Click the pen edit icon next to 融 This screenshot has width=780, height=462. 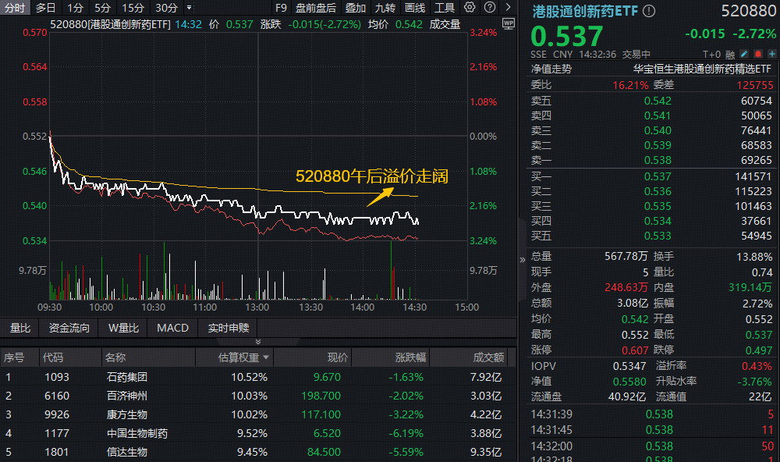pyautogui.click(x=743, y=53)
